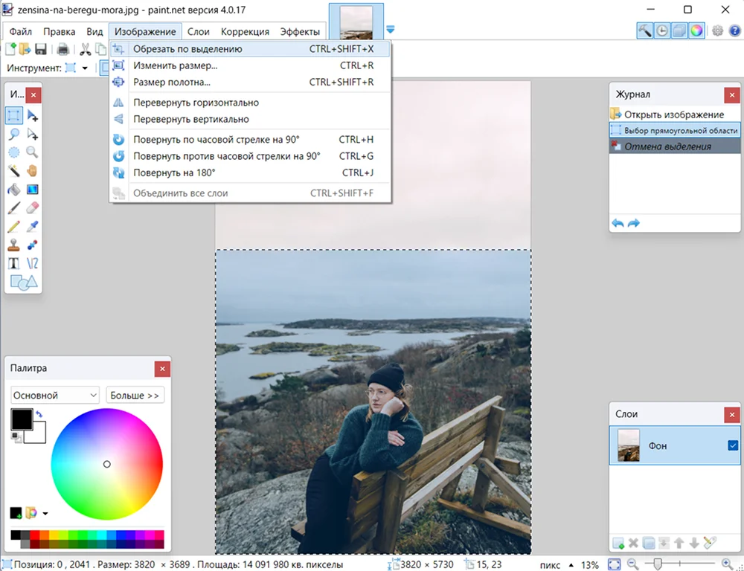The image size is (744, 571).
Task: Select the Clone Stamp tool
Action: [x=14, y=245]
